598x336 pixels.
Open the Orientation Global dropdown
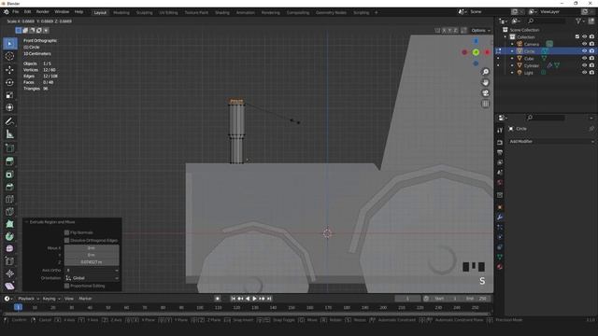(92, 278)
